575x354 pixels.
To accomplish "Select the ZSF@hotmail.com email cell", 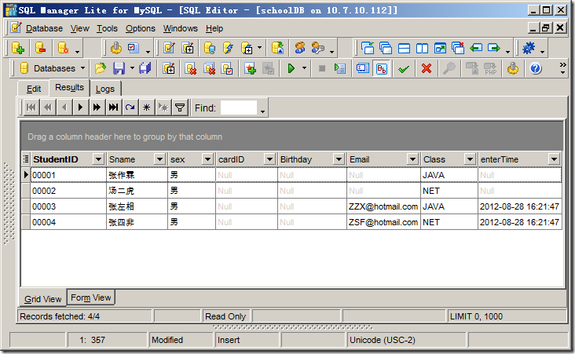I will pos(383,222).
